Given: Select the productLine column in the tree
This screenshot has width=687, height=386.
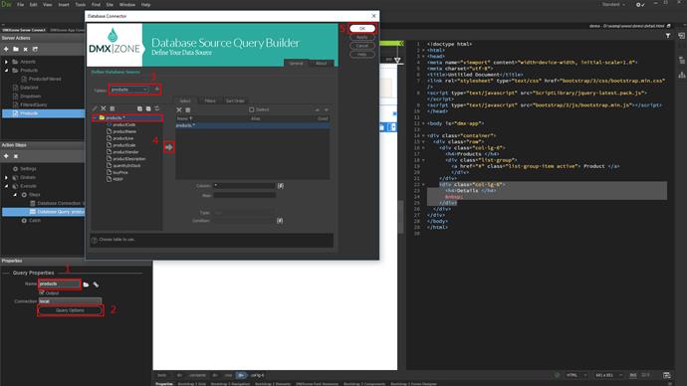Looking at the screenshot, I should 123,138.
